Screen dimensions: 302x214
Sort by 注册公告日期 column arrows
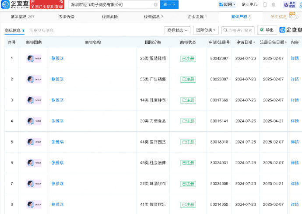point(286,42)
